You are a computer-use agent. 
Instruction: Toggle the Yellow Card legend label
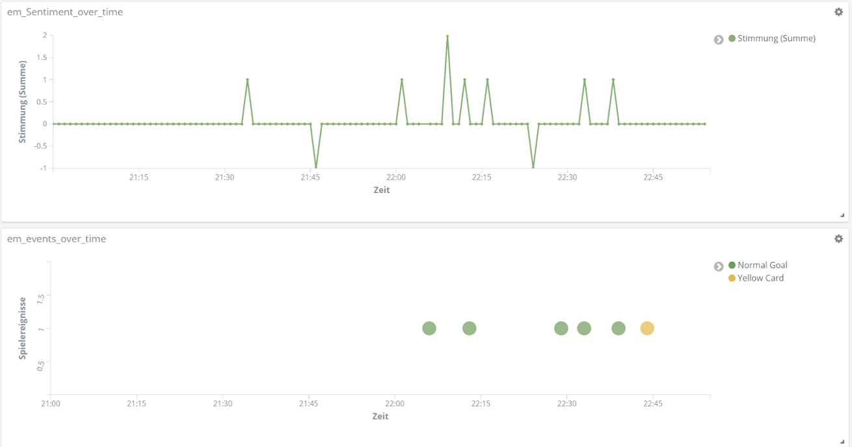[x=760, y=278]
